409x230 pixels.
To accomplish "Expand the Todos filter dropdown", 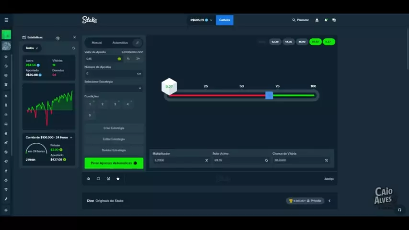I will [32, 48].
